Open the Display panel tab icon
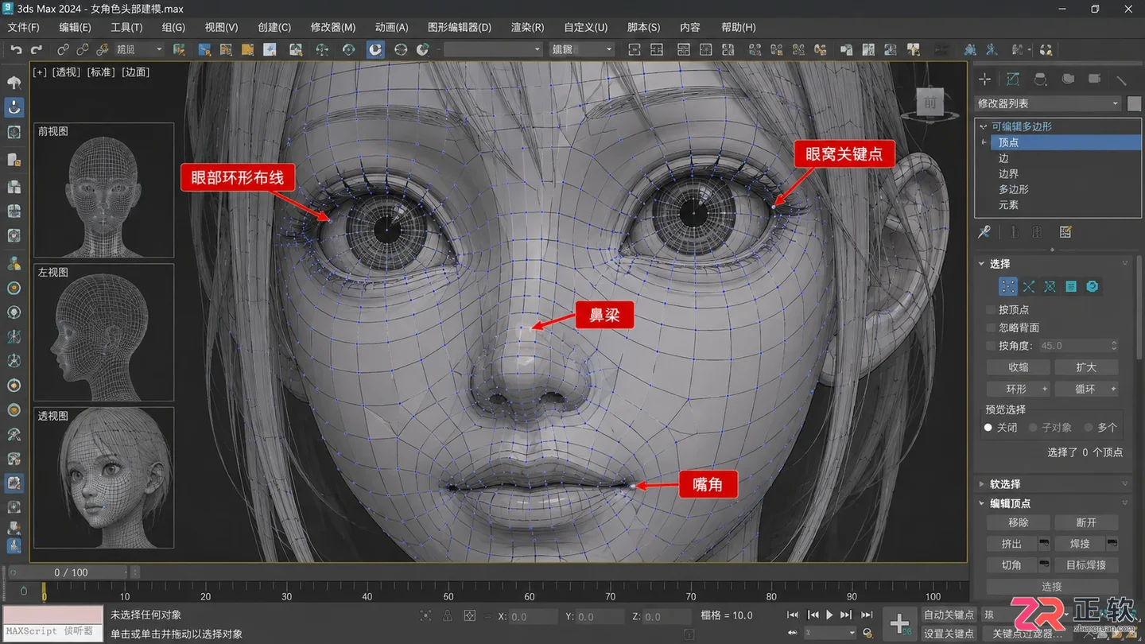 tap(1095, 80)
